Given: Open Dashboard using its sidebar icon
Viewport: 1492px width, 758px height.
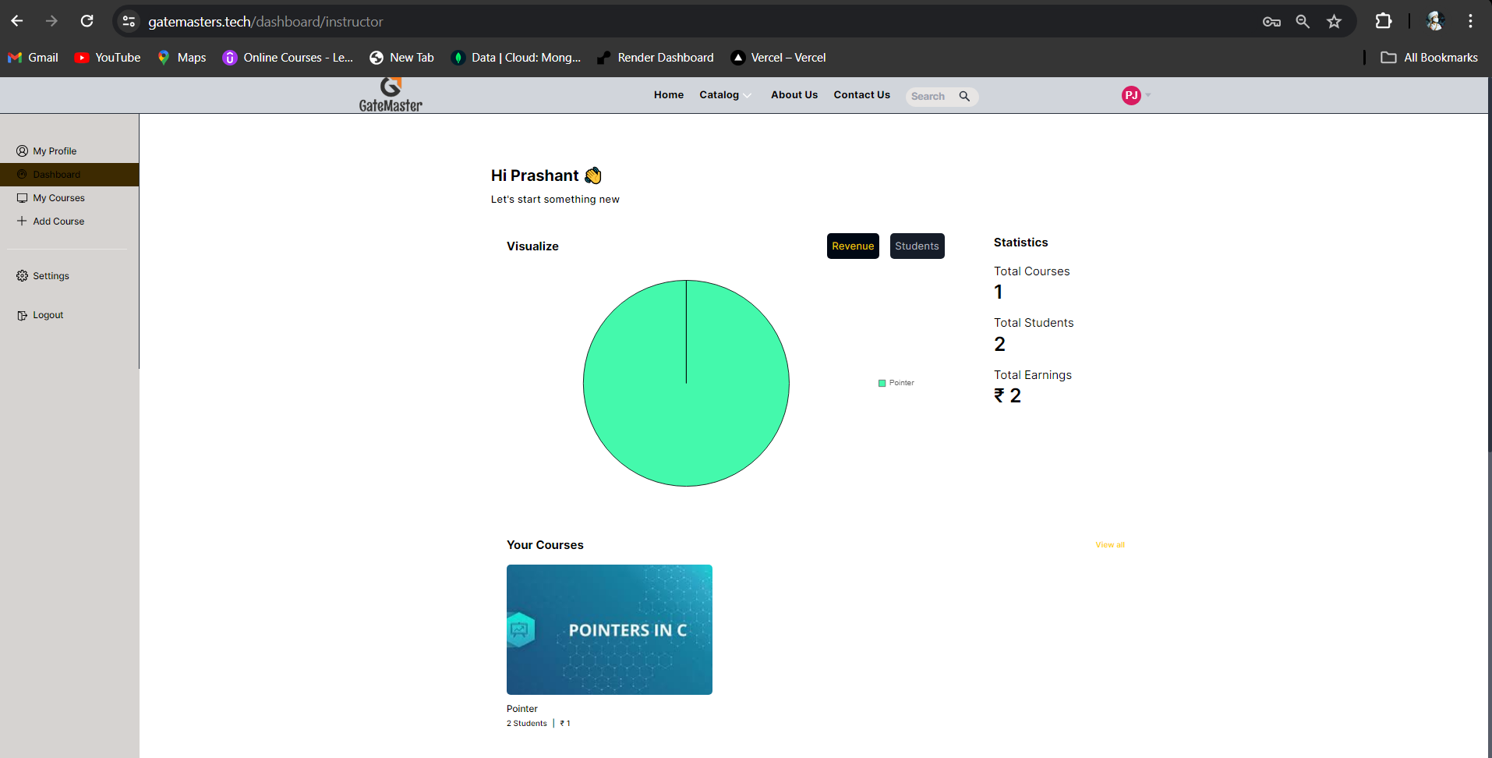Looking at the screenshot, I should pyautogui.click(x=23, y=174).
